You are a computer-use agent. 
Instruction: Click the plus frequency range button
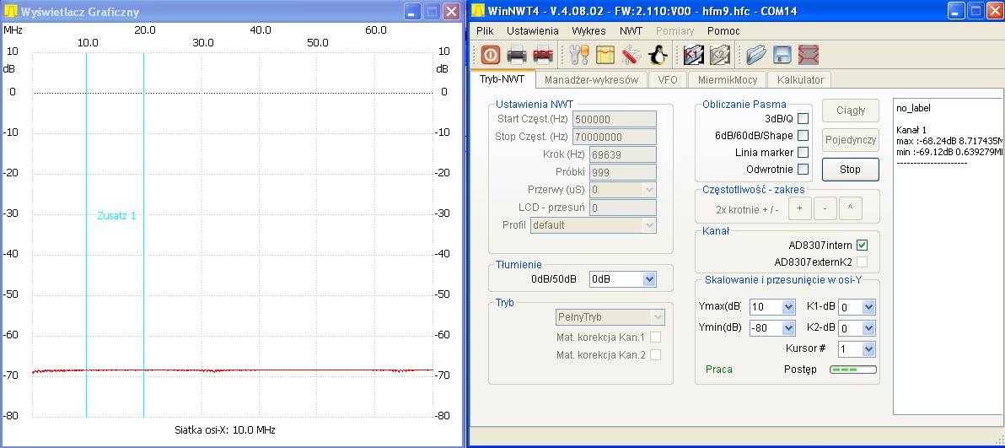click(x=799, y=208)
